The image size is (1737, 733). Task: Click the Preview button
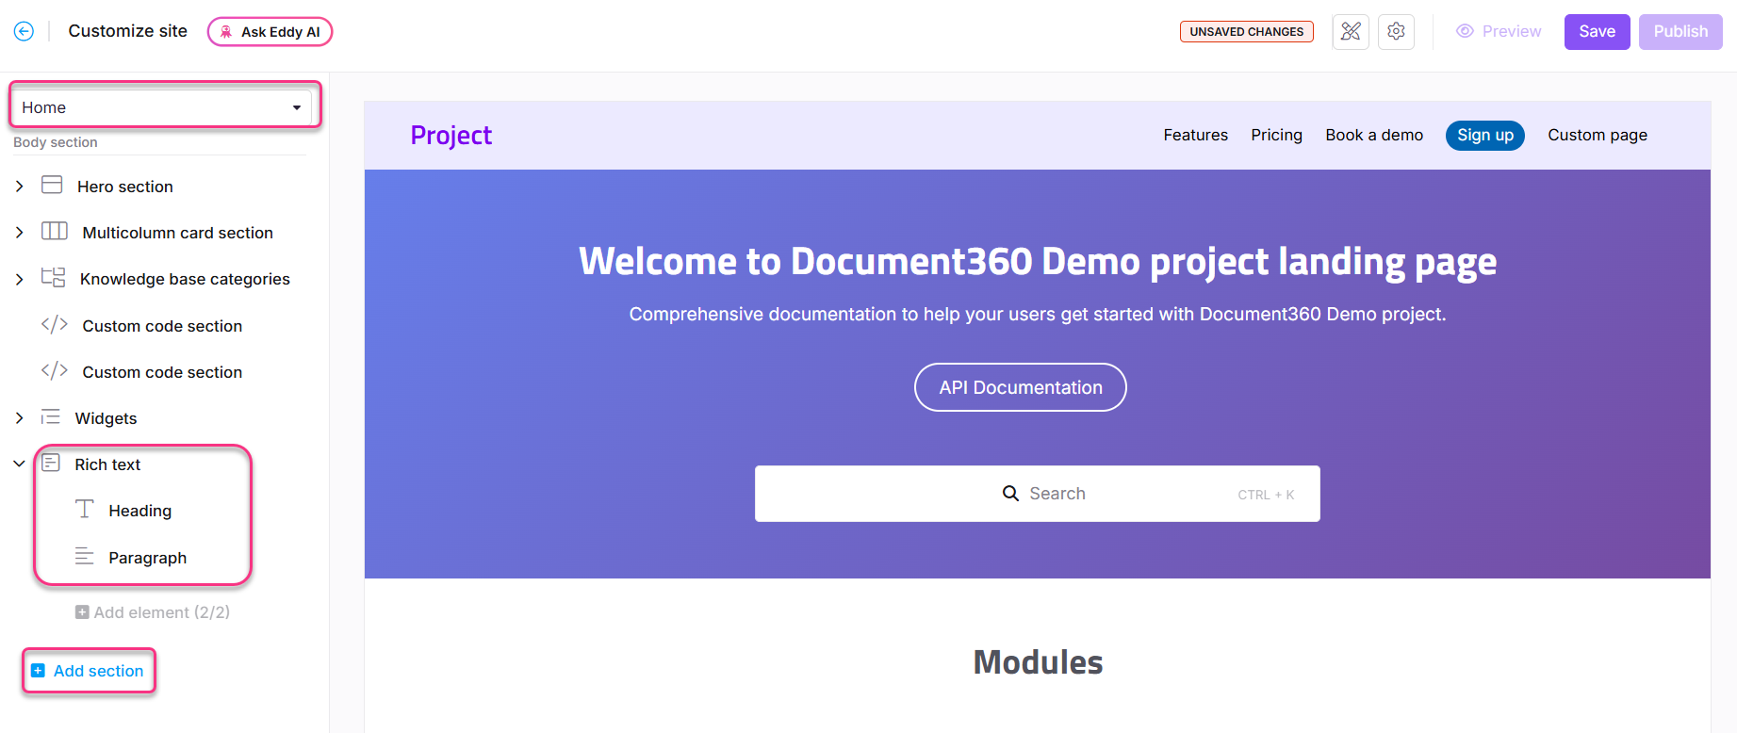pos(1499,31)
